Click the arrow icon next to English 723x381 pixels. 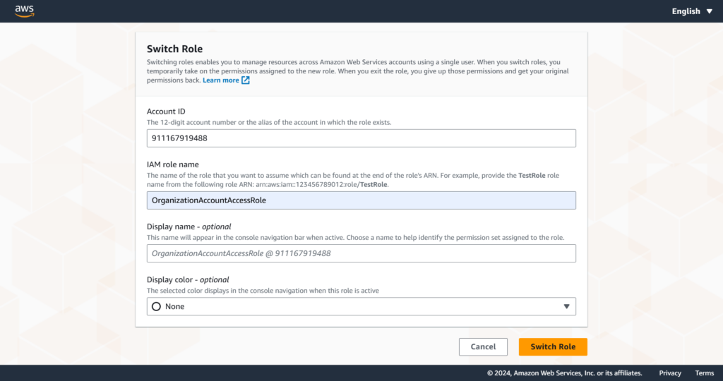710,11
